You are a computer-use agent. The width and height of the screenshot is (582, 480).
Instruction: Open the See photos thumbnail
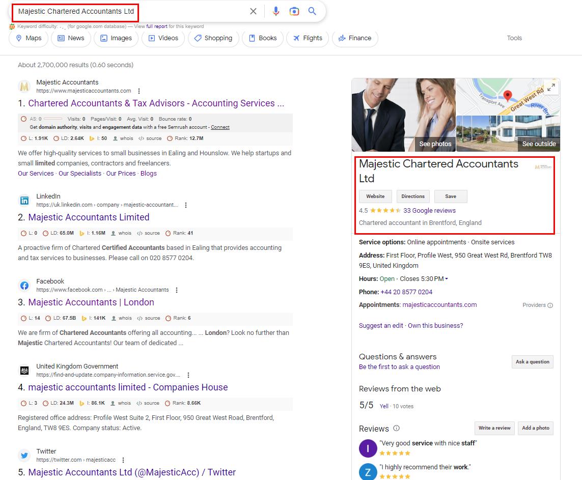(403, 115)
